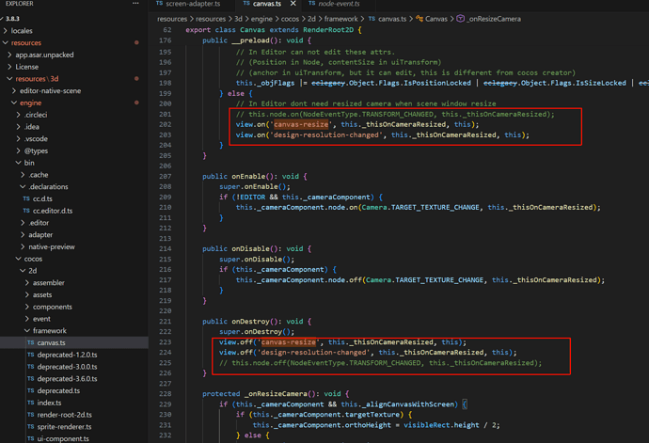Open cc.d.ts file
Screen dimensions: 649x443
[42, 198]
